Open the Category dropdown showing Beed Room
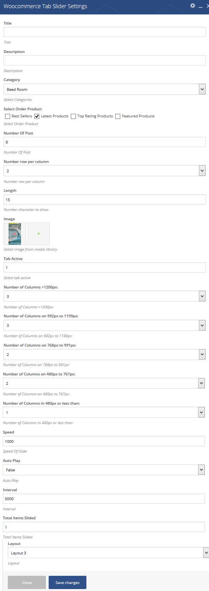The image size is (209, 591). pyautogui.click(x=105, y=89)
